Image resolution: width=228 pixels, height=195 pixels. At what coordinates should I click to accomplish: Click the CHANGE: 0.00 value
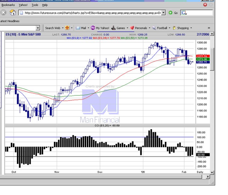[x=100, y=35]
